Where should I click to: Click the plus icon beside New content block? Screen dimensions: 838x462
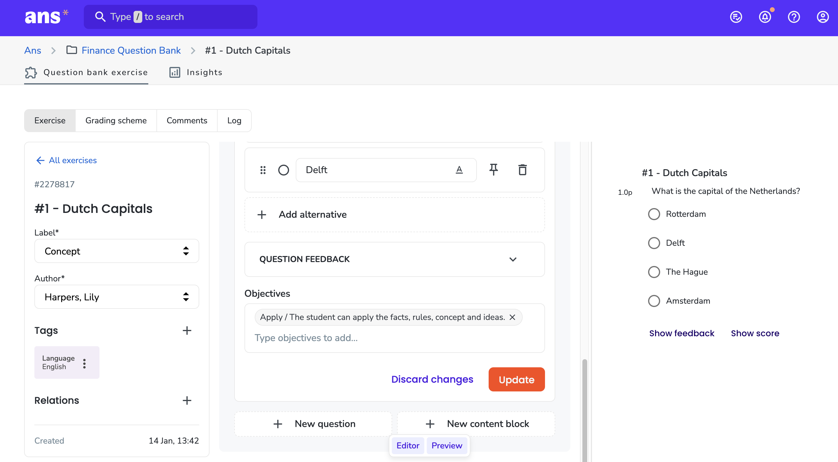click(430, 424)
